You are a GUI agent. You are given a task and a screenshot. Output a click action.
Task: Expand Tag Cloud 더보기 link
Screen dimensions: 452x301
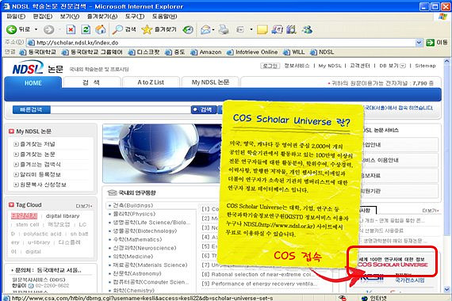(84, 206)
